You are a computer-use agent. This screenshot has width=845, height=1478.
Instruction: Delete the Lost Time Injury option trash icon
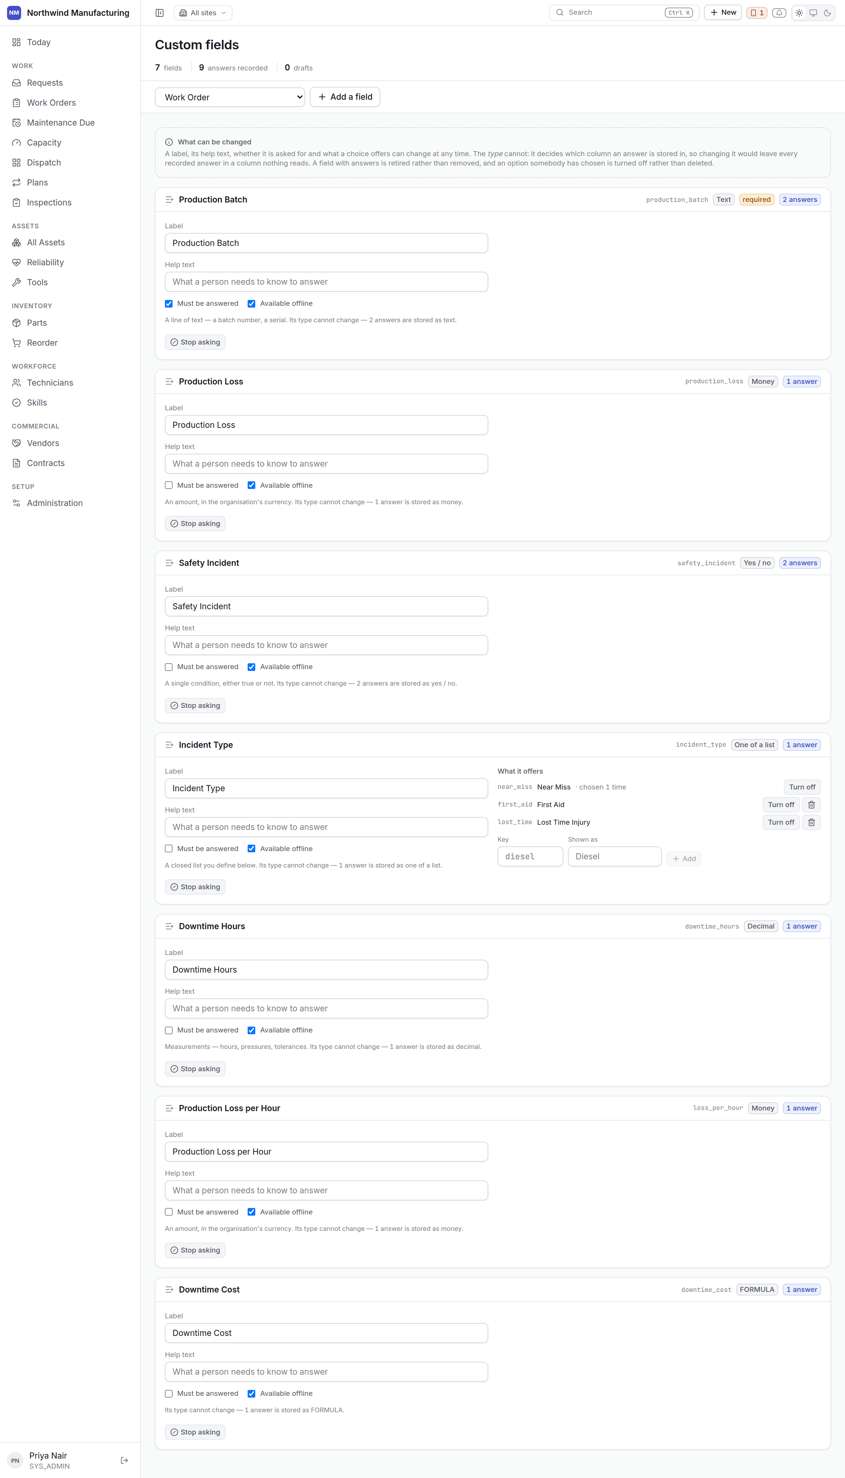tap(811, 822)
